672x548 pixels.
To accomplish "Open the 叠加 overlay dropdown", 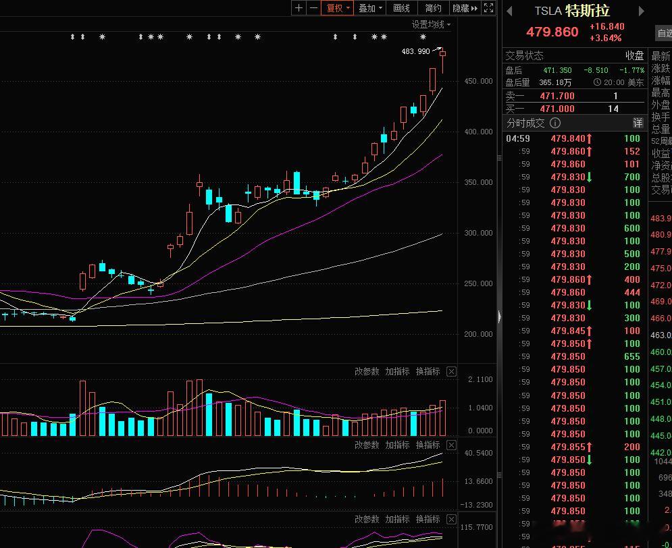I will point(370,8).
